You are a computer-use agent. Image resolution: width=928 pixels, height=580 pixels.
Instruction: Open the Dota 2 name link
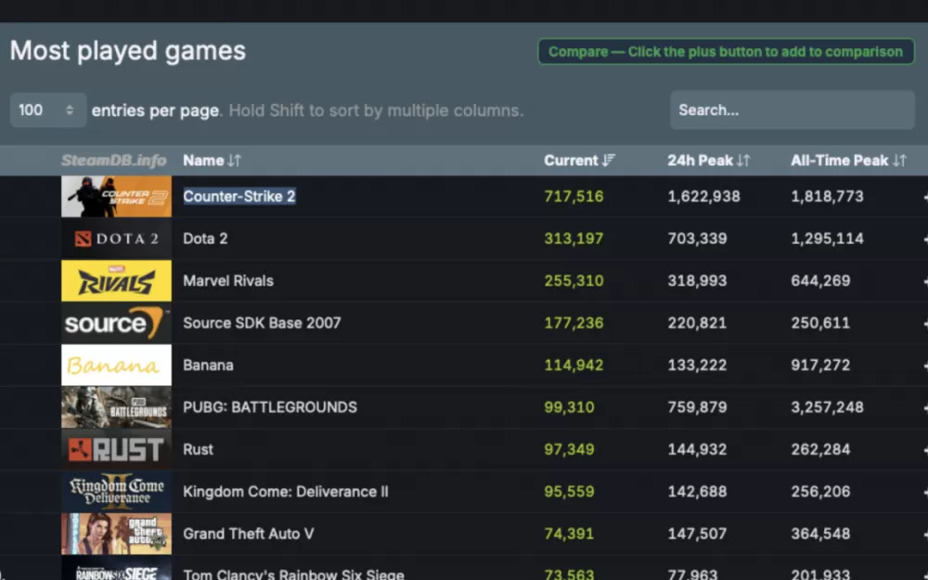(x=205, y=238)
